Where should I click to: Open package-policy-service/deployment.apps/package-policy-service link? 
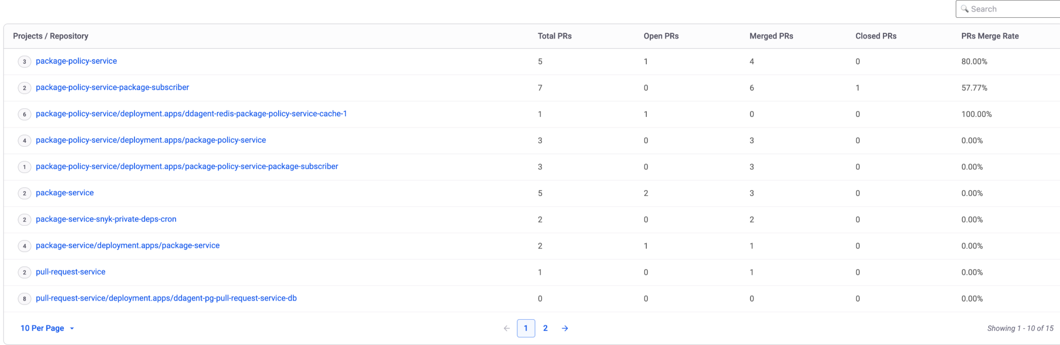(151, 140)
